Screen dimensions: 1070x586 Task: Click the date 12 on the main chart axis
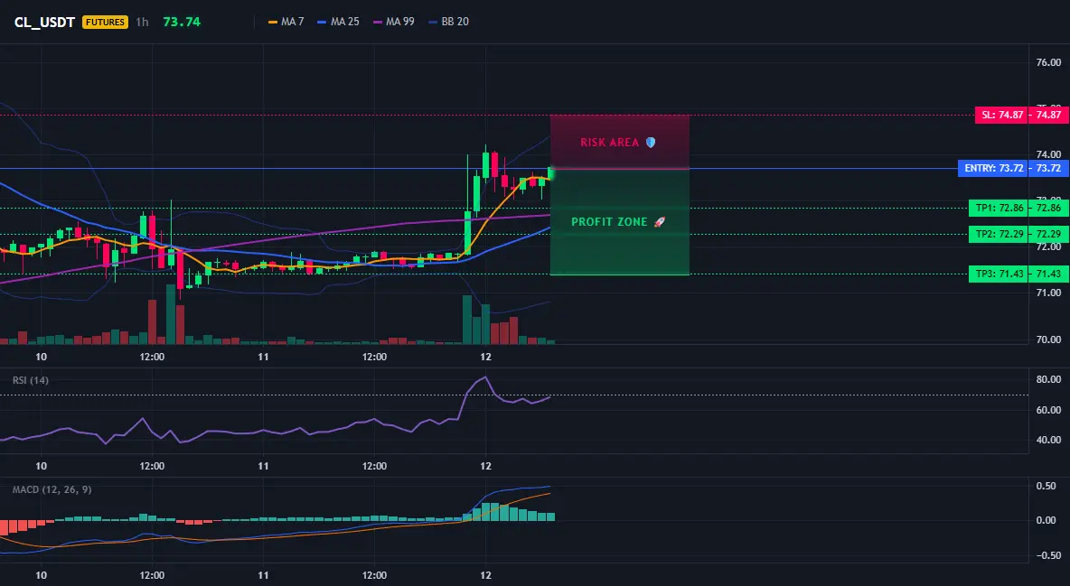486,357
